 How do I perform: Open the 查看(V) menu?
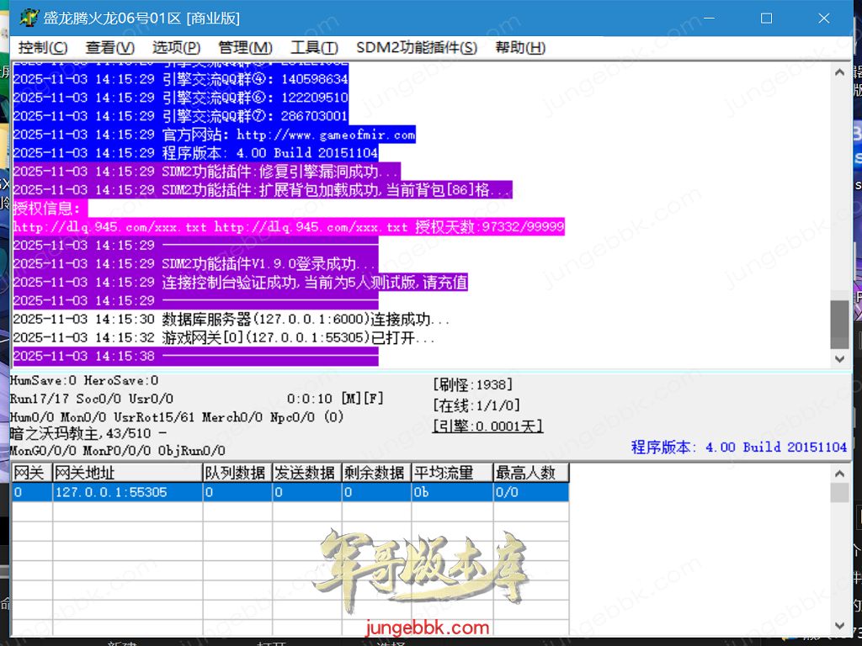(x=109, y=48)
